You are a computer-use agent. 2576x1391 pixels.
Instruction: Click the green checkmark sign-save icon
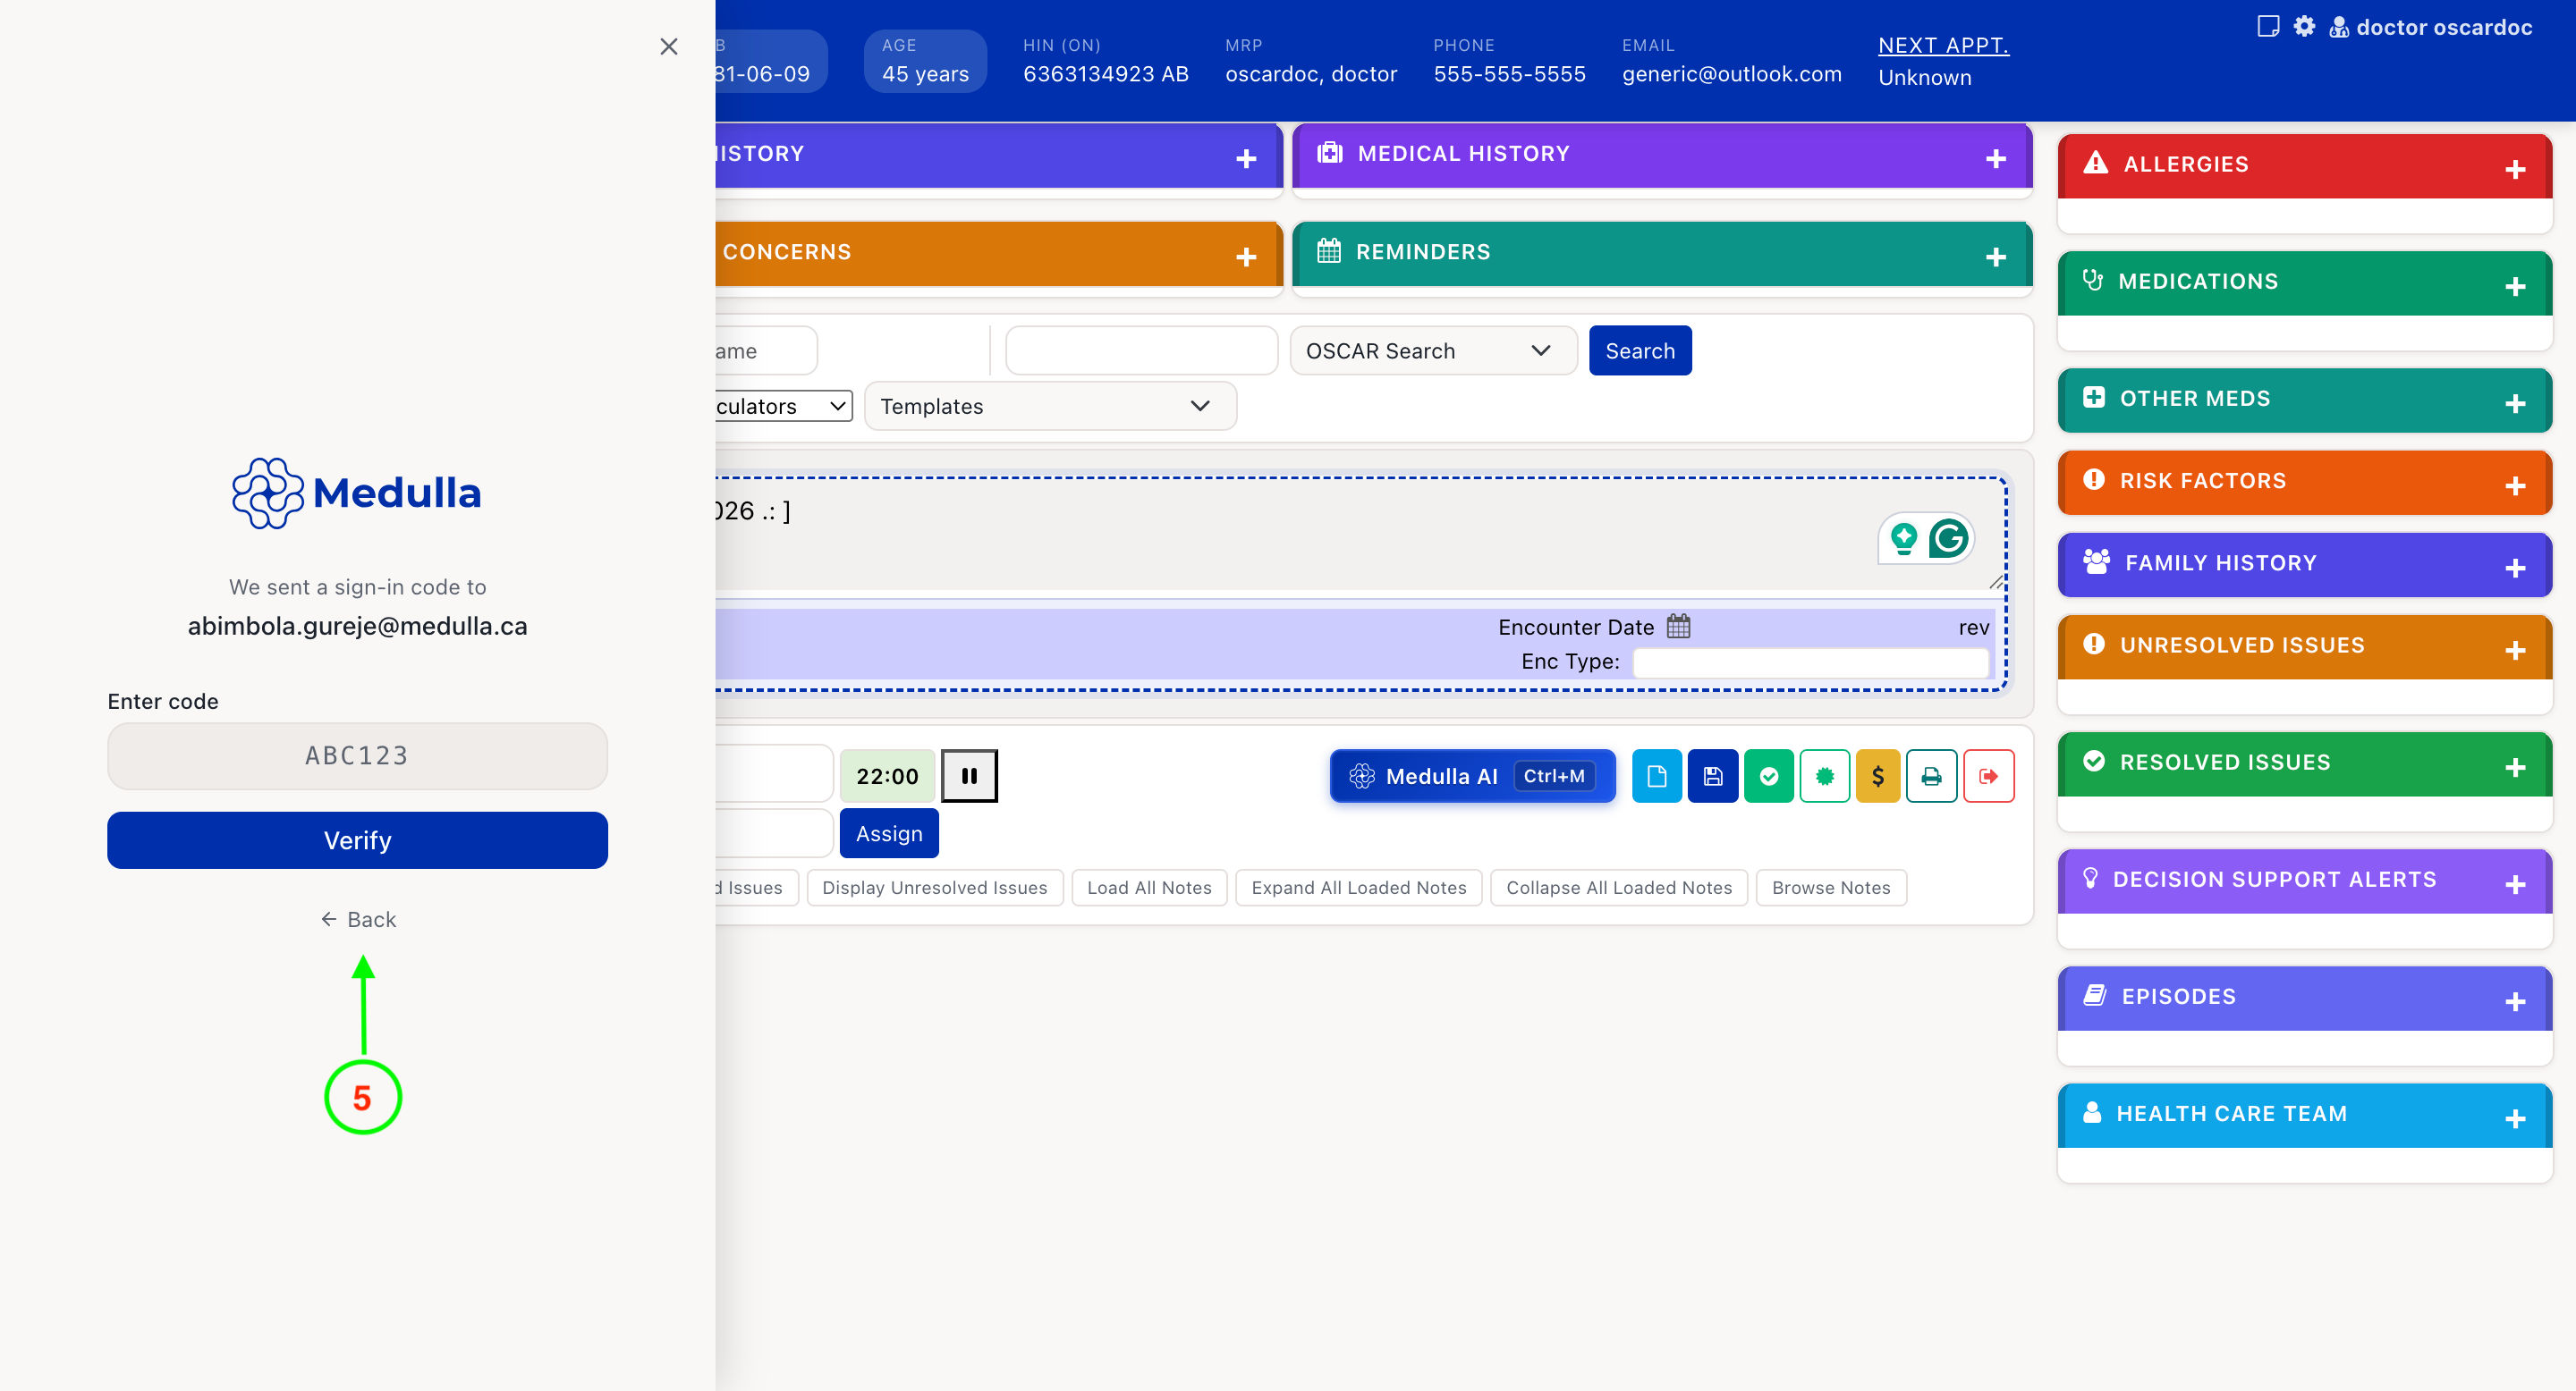point(1768,775)
